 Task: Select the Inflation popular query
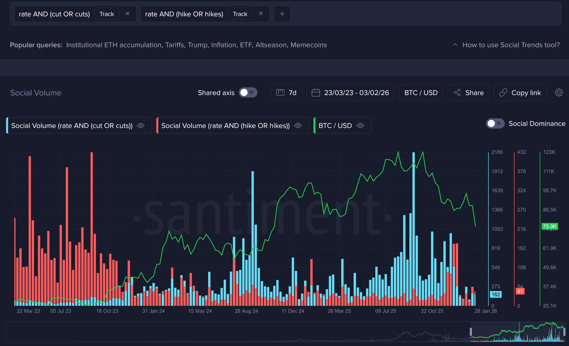click(223, 45)
